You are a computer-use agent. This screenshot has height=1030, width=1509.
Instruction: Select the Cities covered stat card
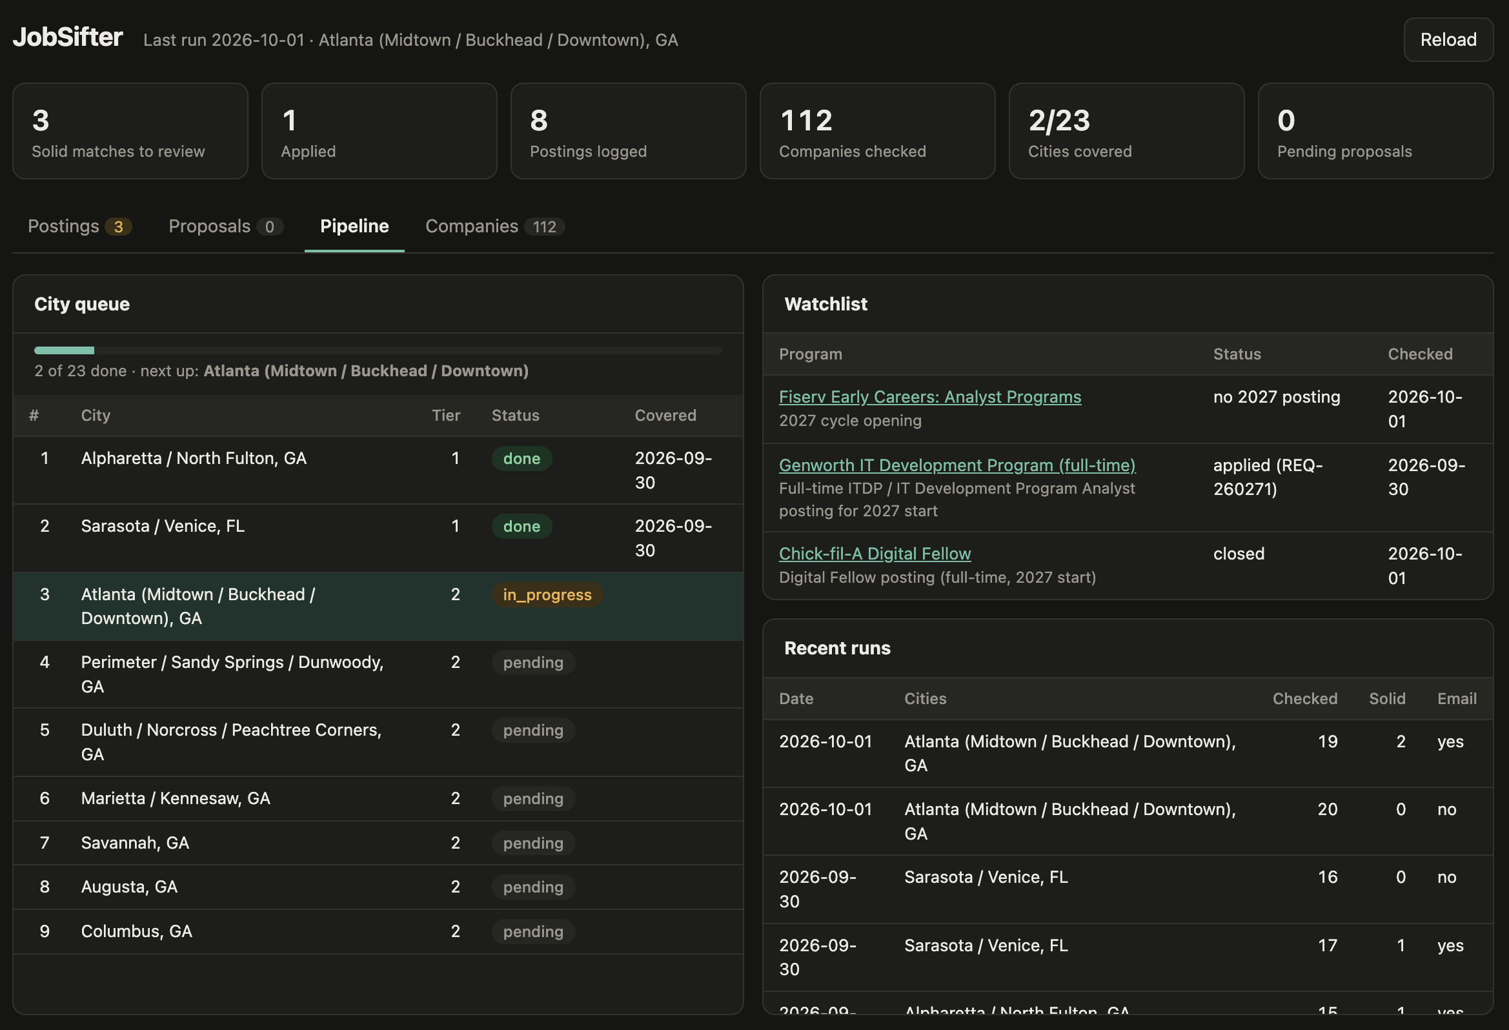coord(1126,130)
